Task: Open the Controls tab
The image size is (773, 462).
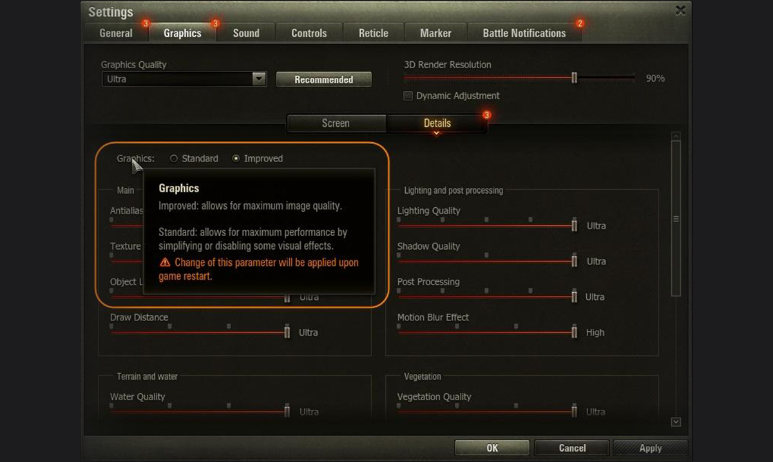Action: (309, 33)
